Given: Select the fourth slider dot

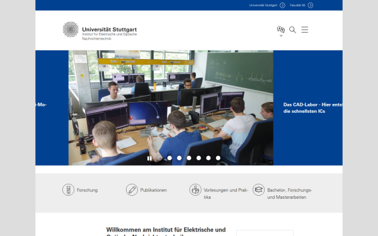Looking at the screenshot, I should 189,158.
